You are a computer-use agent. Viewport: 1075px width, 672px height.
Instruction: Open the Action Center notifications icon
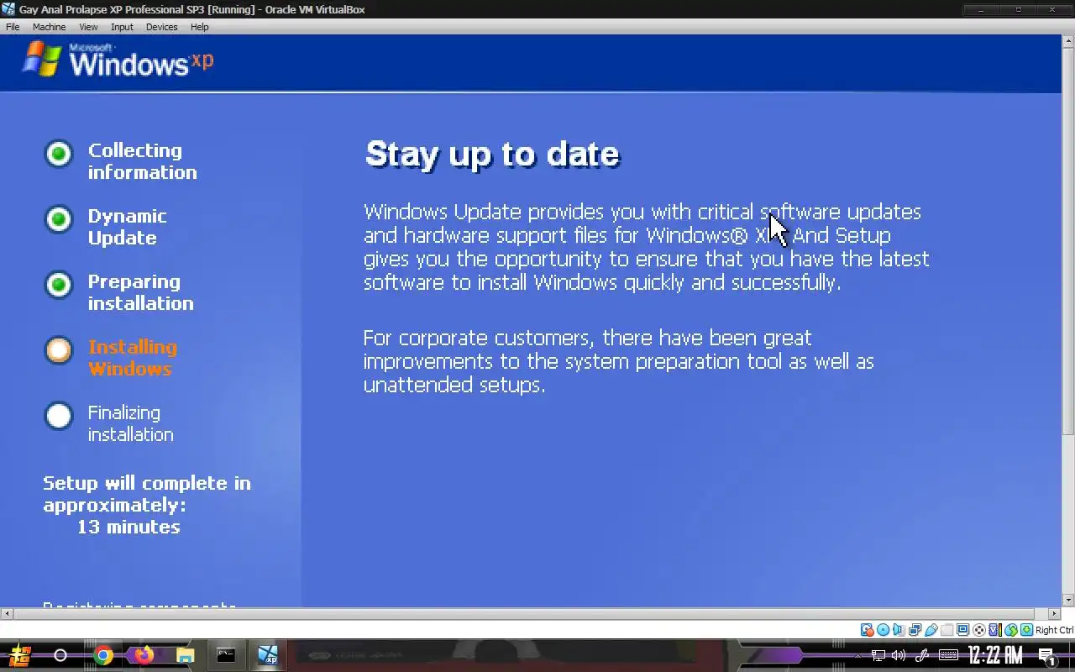[x=1047, y=656]
